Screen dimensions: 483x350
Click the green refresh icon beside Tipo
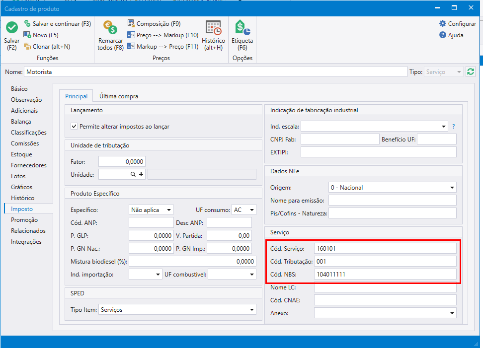(471, 71)
